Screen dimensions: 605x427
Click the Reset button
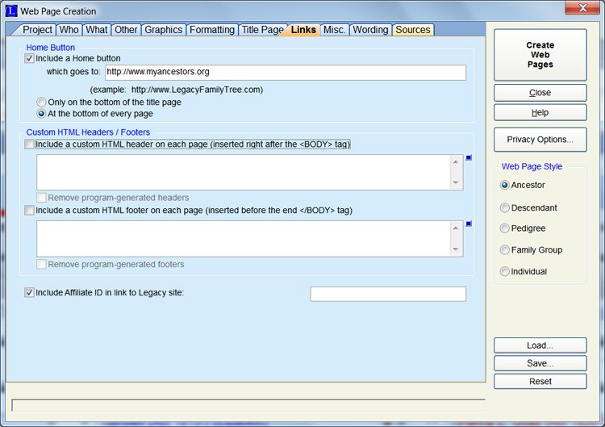[540, 382]
